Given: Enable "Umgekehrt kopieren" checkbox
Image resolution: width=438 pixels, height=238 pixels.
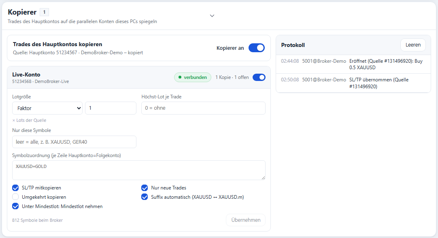Looking at the screenshot, I should click(x=15, y=197).
